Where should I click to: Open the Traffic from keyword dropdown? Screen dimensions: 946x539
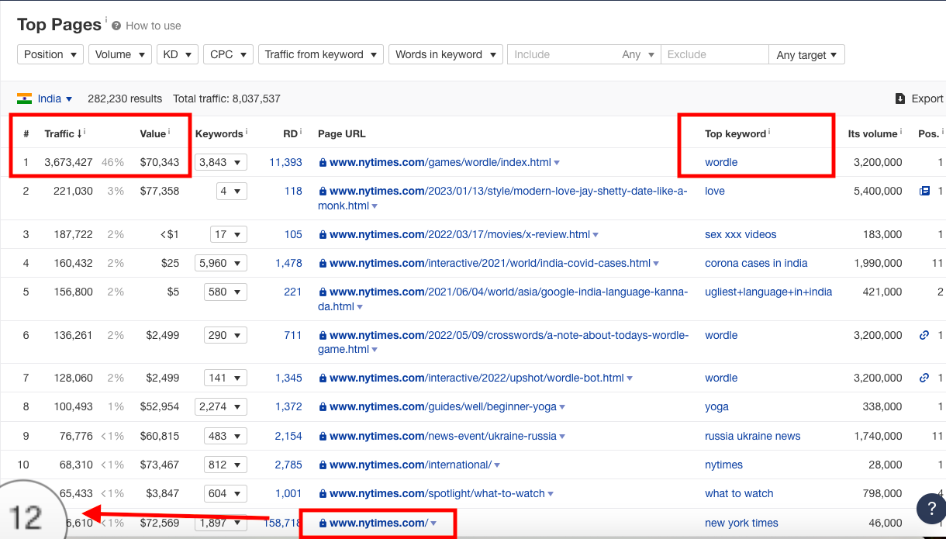[321, 54]
